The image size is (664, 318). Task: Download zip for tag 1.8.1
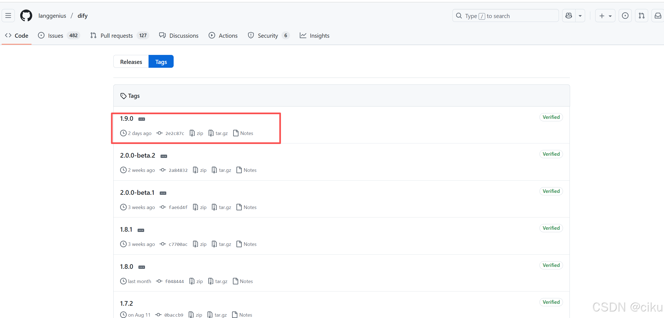click(x=200, y=244)
